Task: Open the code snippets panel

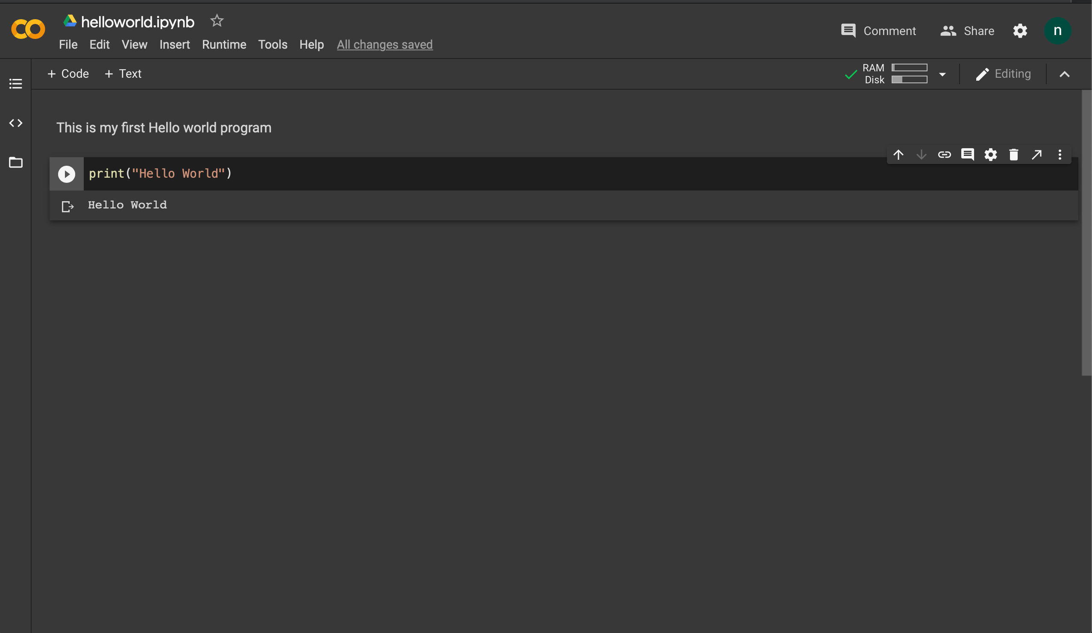Action: point(16,123)
